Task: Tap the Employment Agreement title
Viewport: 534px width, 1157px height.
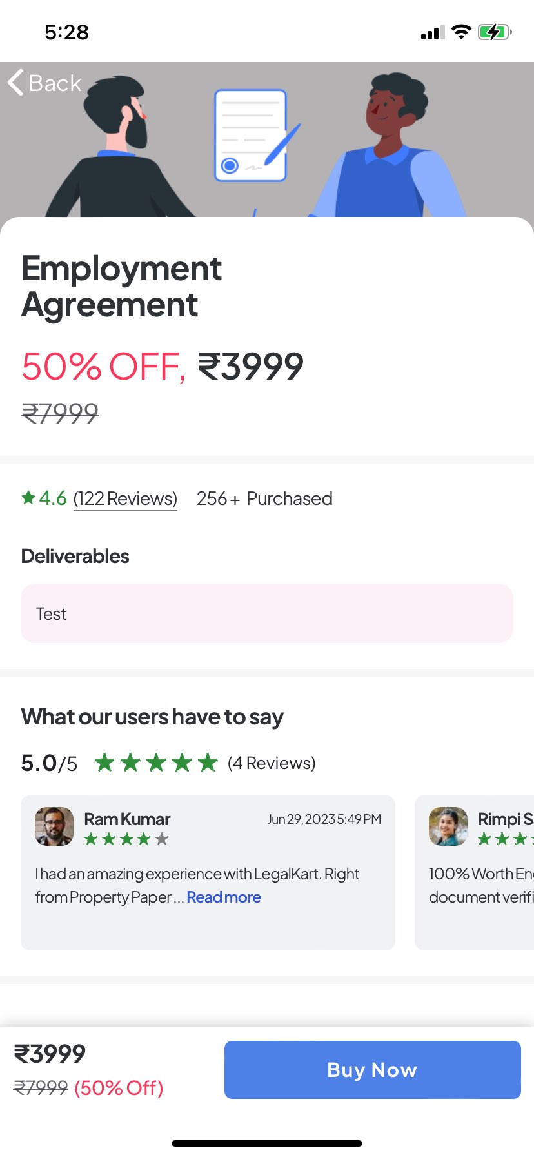Action: (122, 287)
